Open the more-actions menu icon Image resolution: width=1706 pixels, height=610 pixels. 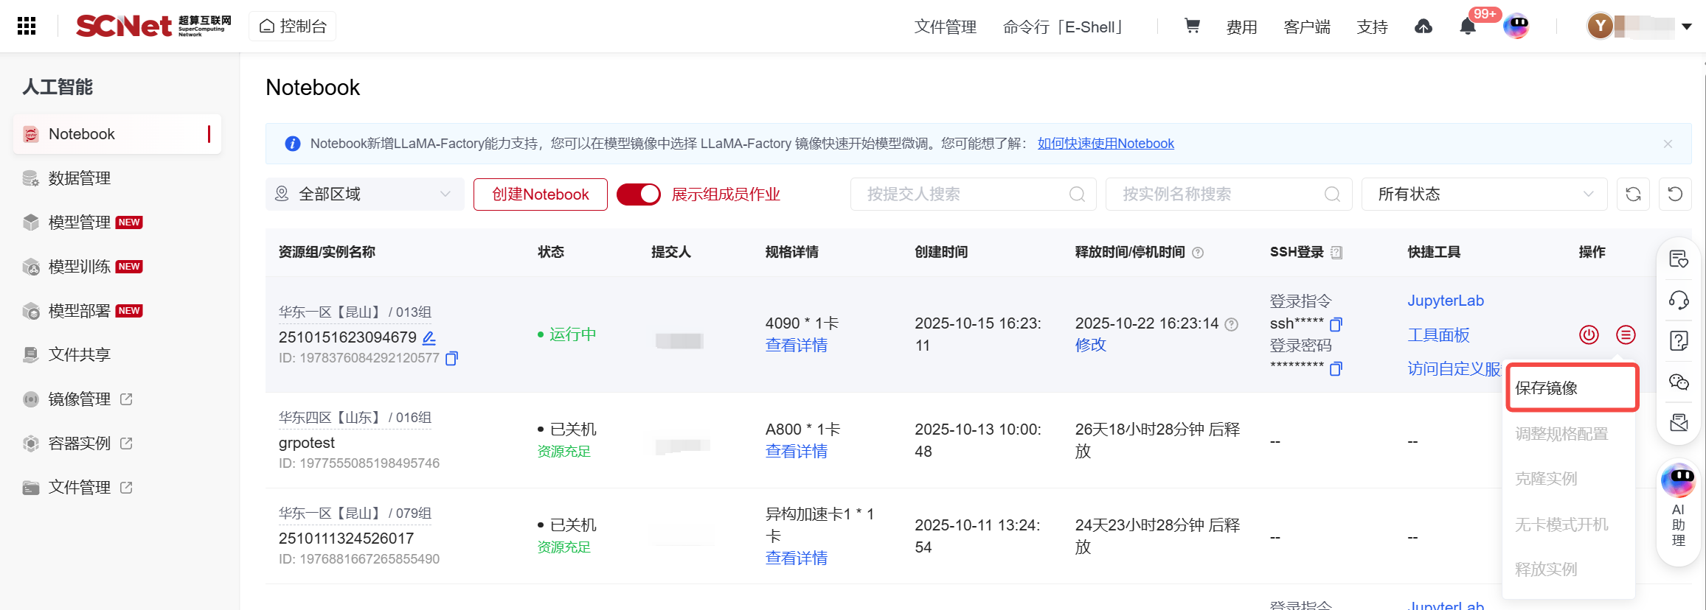(x=1626, y=334)
